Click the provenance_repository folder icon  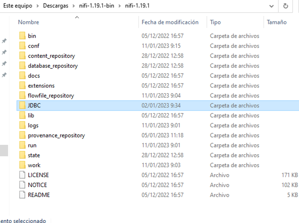click(x=22, y=135)
